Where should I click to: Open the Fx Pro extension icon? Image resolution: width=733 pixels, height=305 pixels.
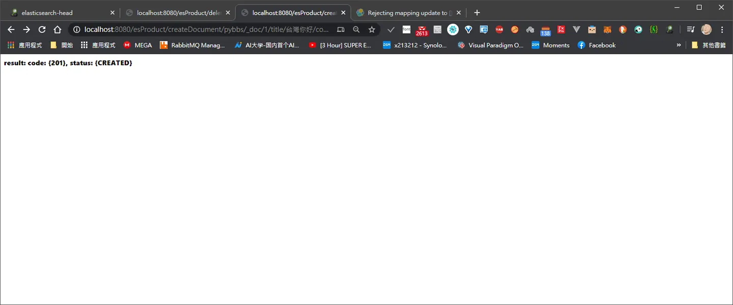[x=561, y=30]
